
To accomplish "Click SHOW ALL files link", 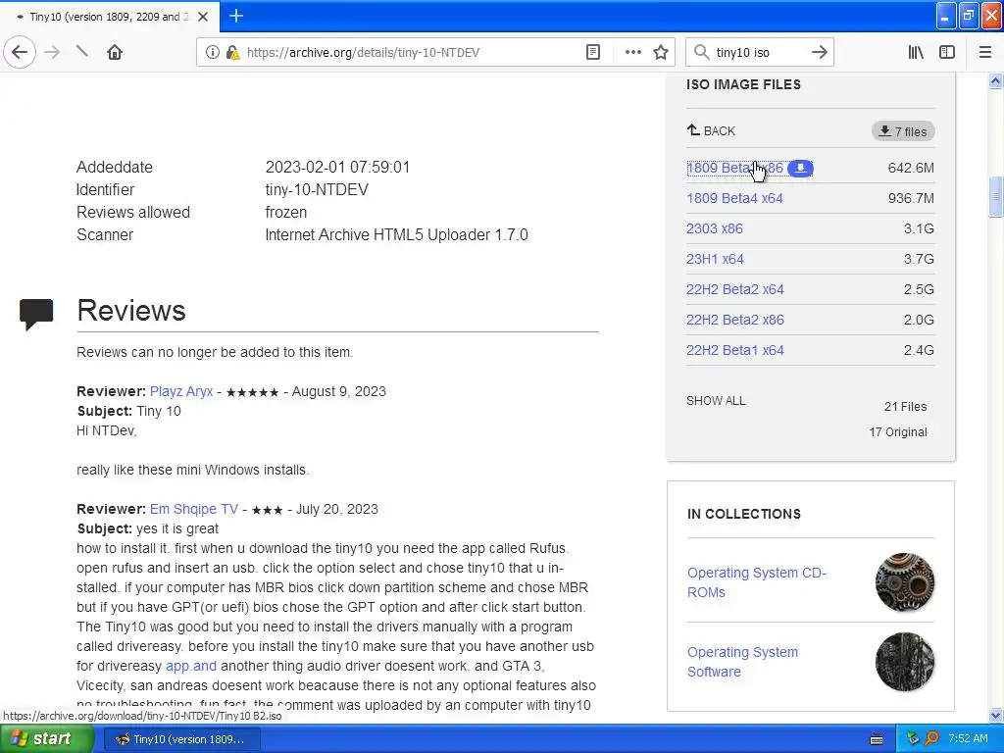I will click(716, 401).
